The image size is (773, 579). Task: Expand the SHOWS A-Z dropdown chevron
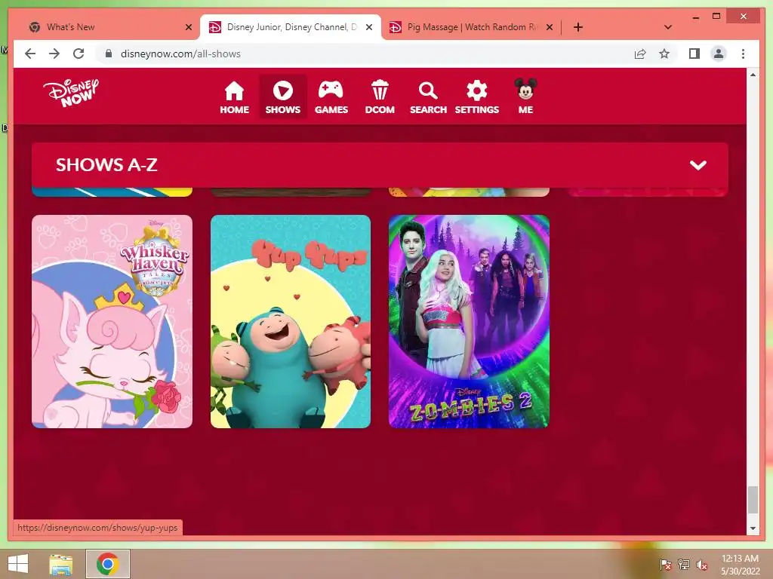click(x=698, y=165)
